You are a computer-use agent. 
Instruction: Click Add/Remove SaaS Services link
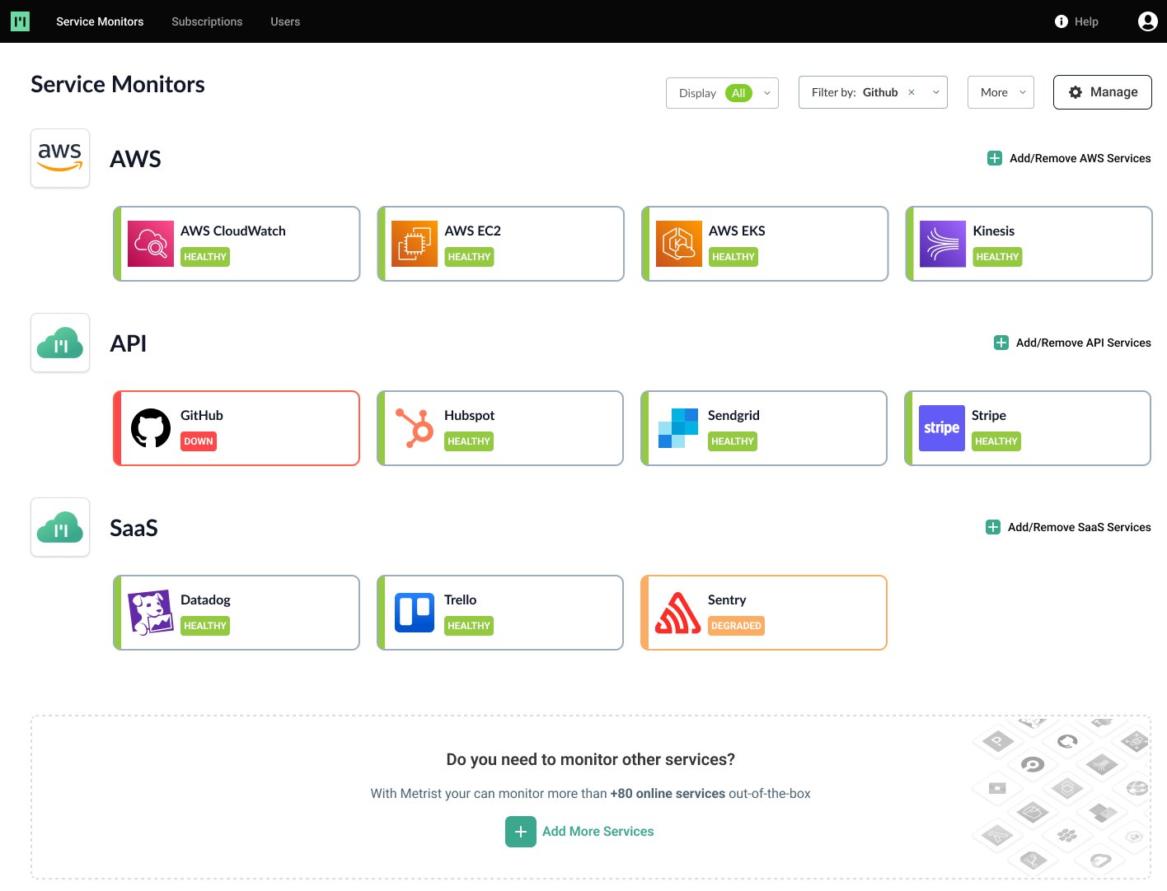(1080, 527)
